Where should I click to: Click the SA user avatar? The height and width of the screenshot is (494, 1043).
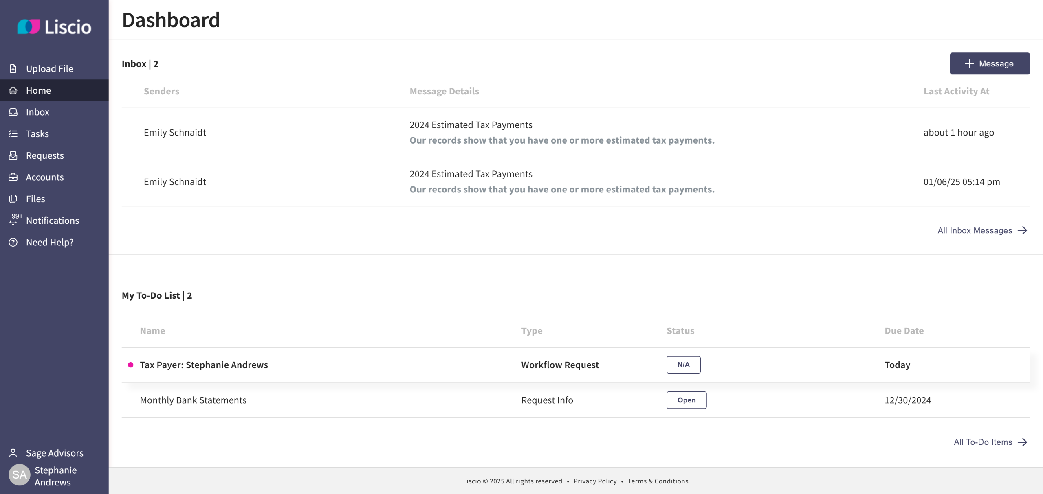tap(19, 474)
